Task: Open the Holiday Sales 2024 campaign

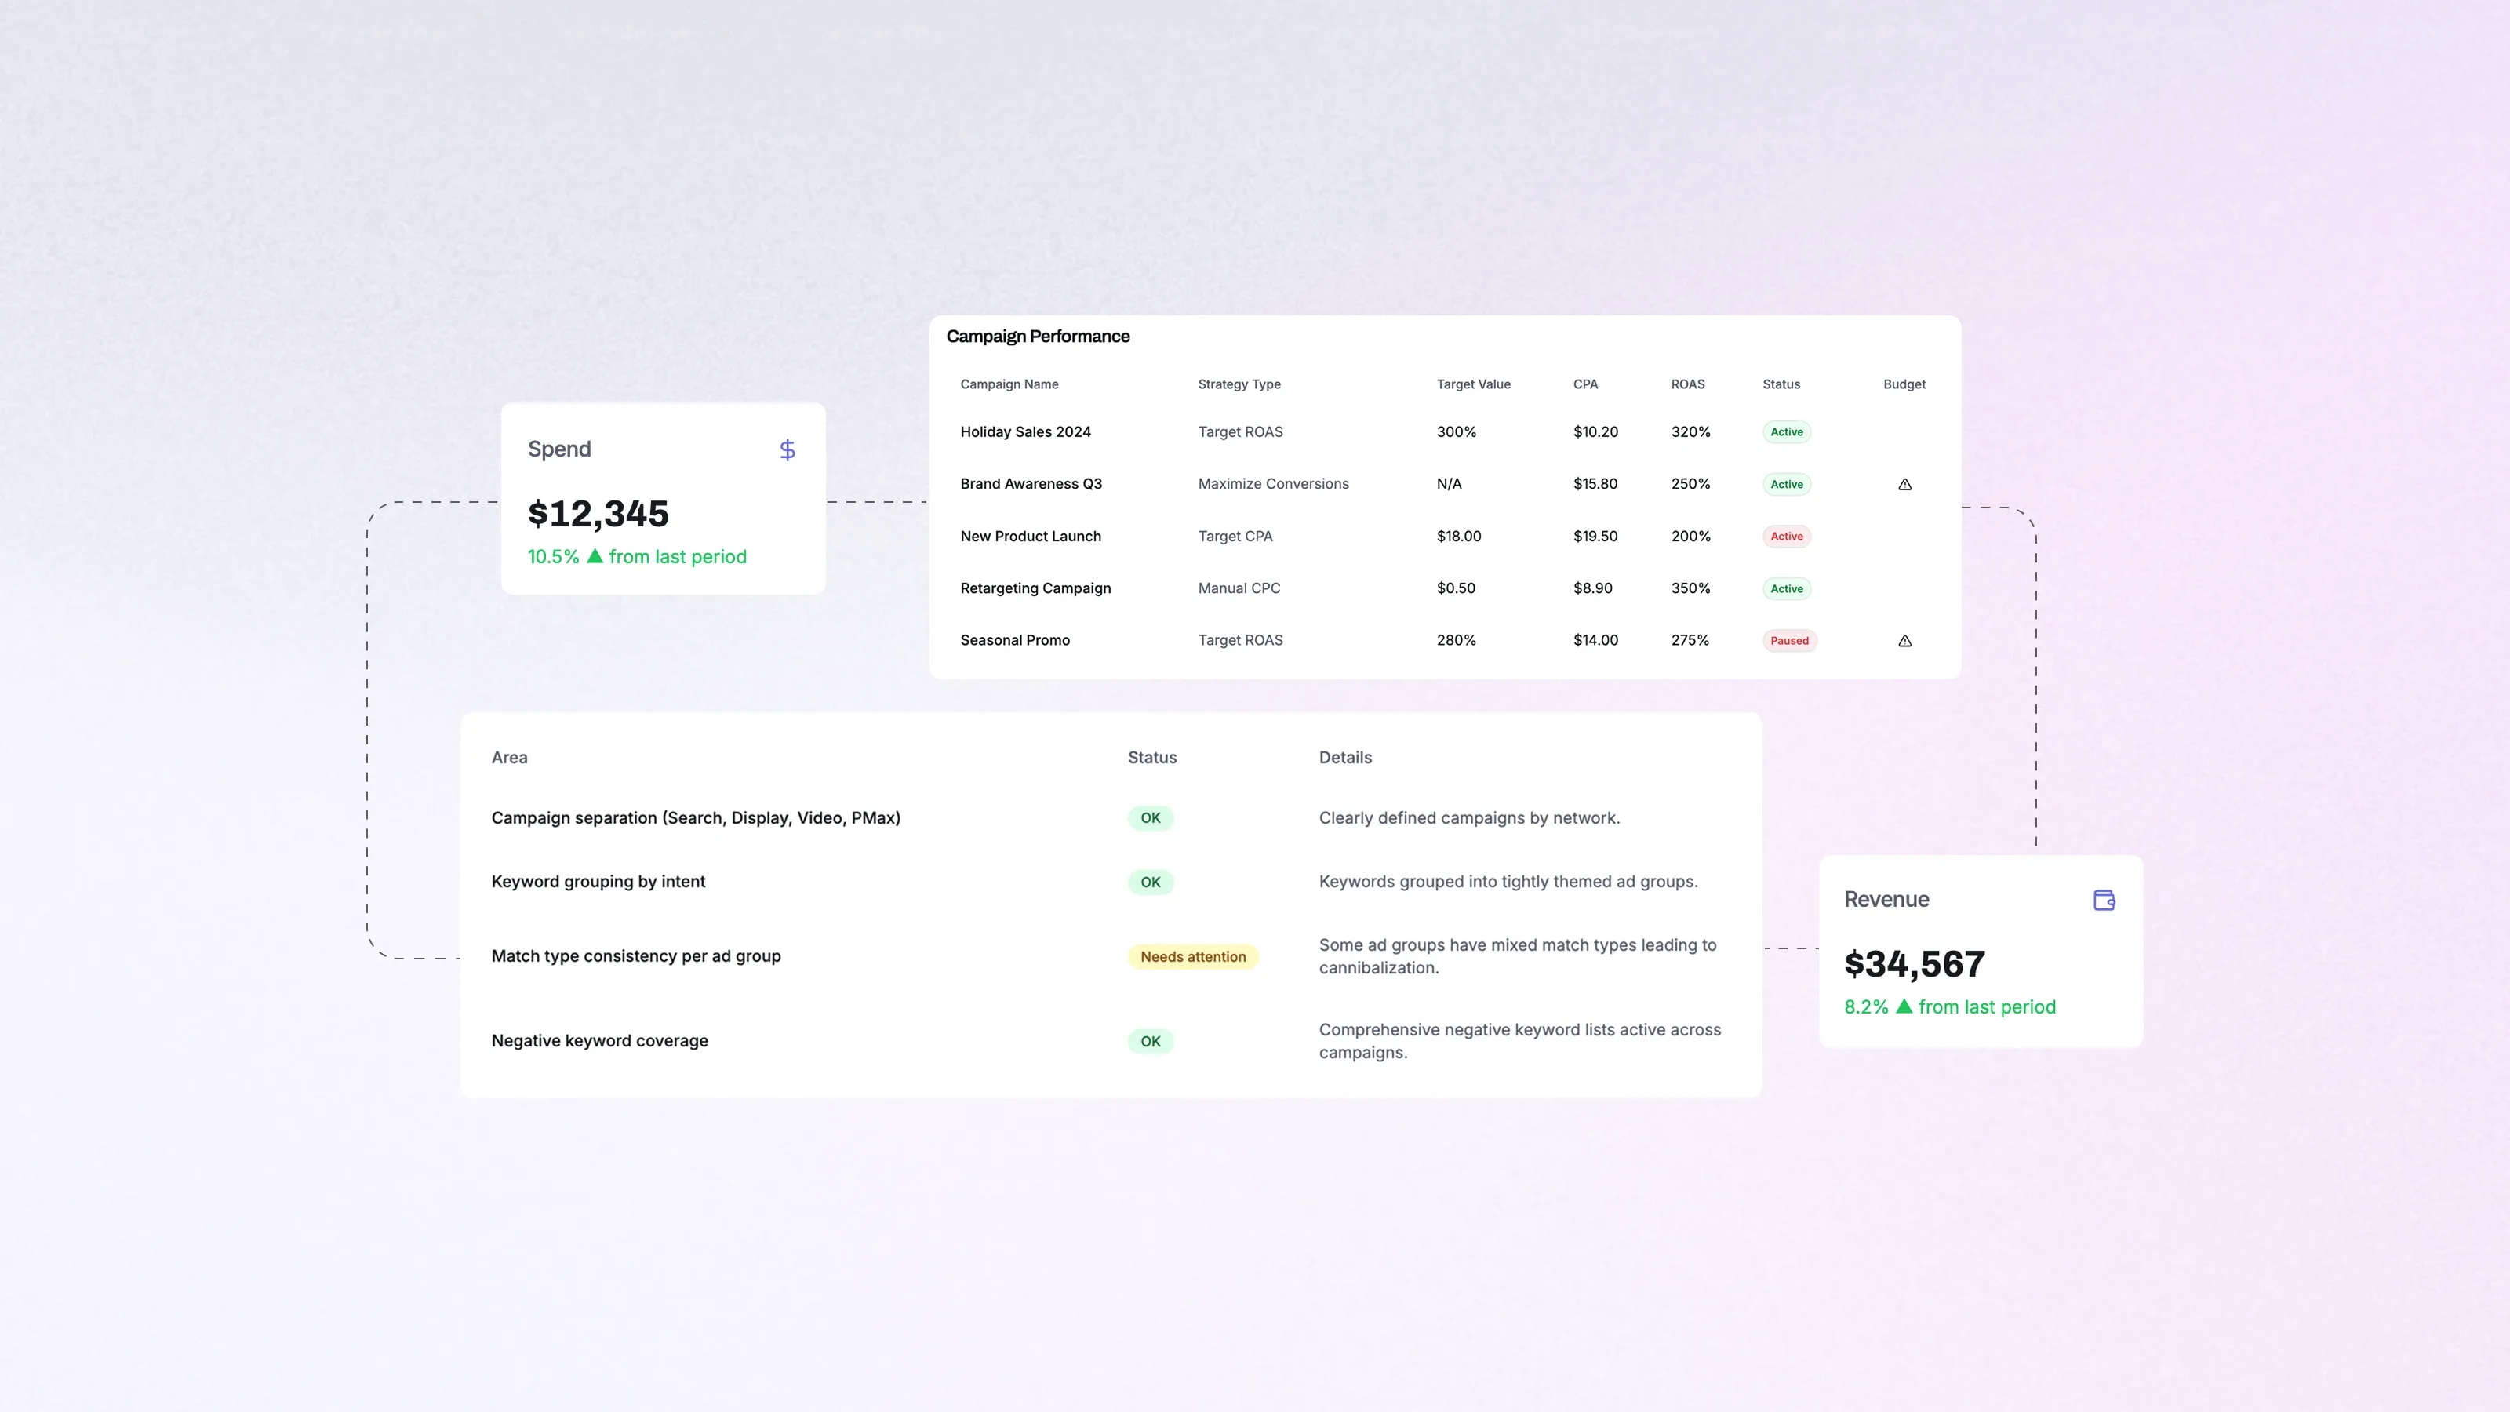Action: [1025, 431]
